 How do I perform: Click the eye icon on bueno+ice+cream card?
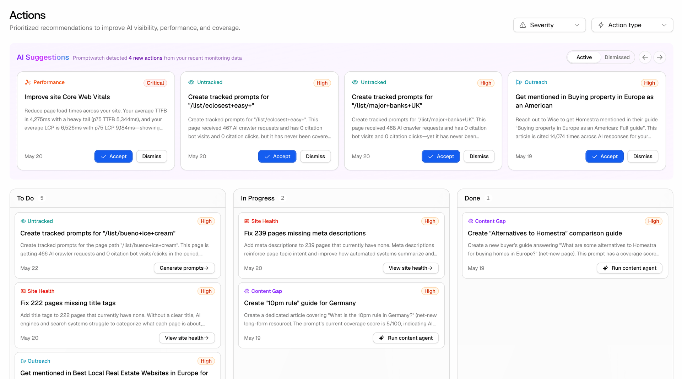tap(23, 221)
